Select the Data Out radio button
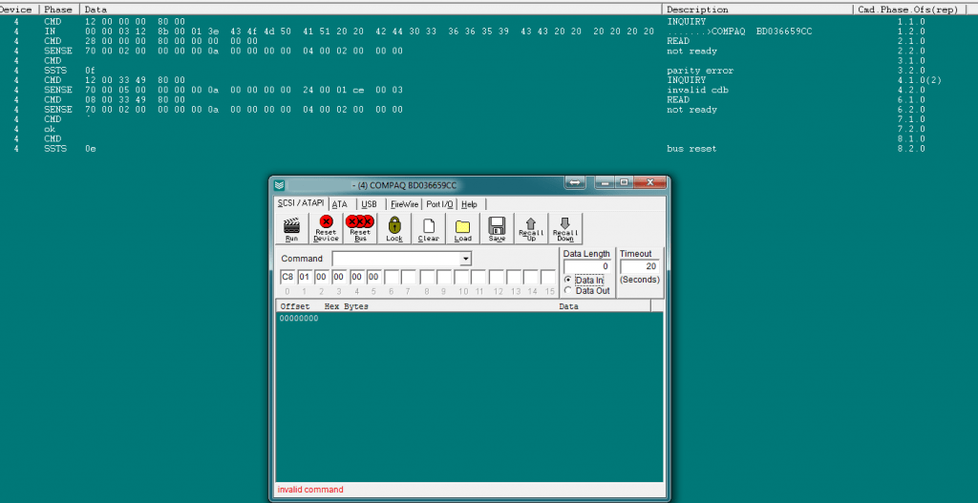The height and width of the screenshot is (503, 978). point(567,290)
